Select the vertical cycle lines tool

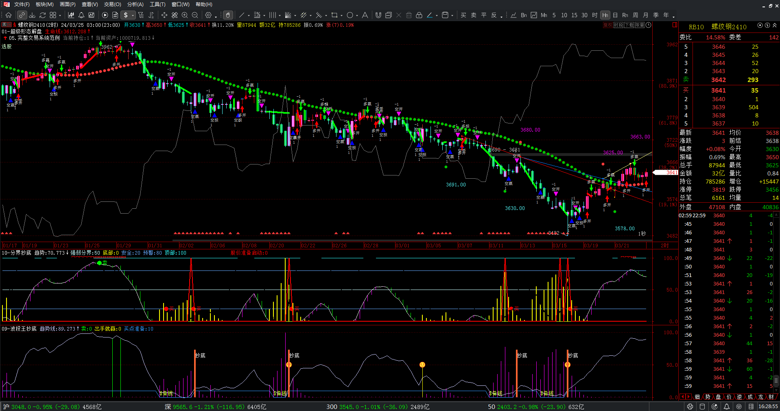pos(272,15)
